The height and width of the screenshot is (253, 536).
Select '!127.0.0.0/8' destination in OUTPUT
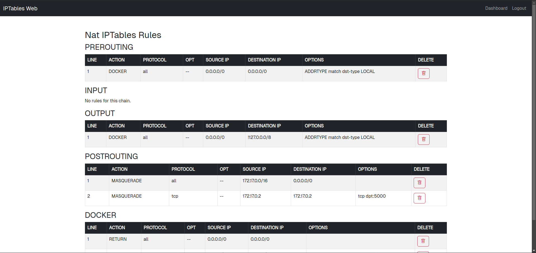point(274,139)
